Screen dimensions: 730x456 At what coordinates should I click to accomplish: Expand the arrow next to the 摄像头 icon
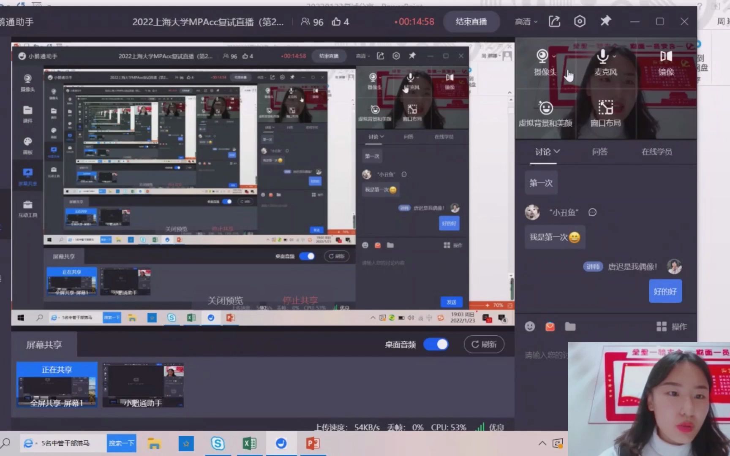(x=554, y=56)
